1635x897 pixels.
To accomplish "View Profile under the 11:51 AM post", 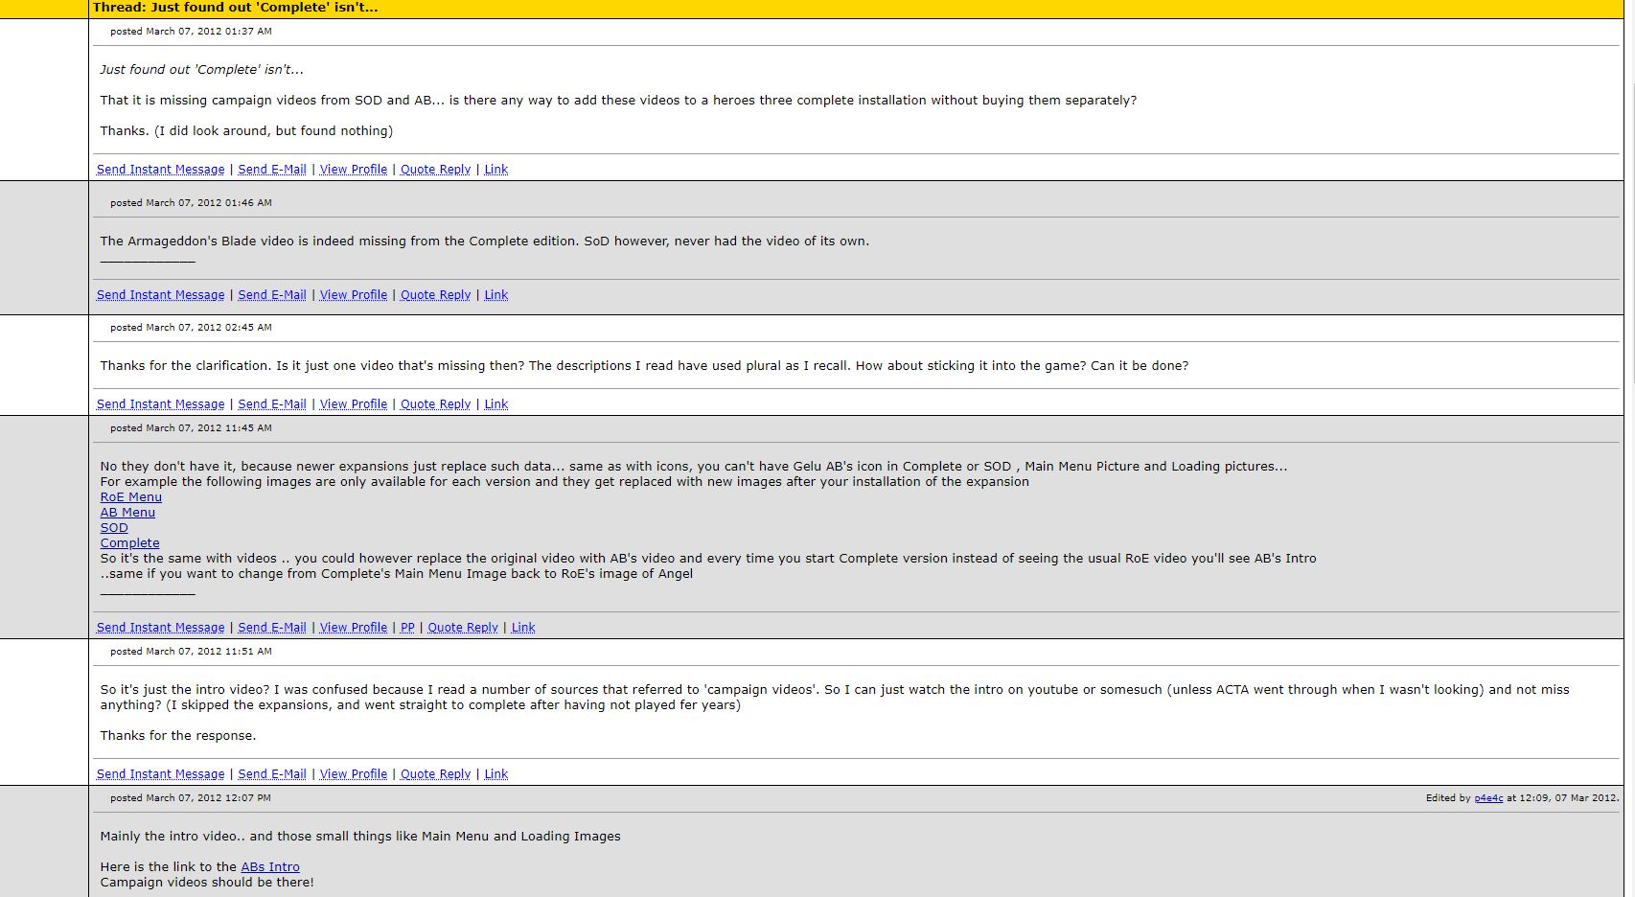I will (x=354, y=774).
